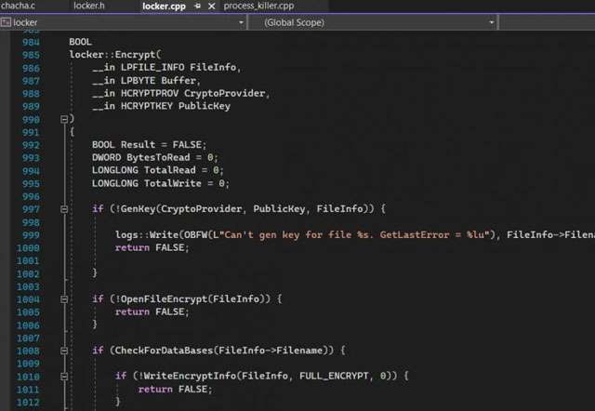Click HCRYPTPROV CryptoProvider parameter
Screen dimensions: 595x411
pyautogui.click(x=192, y=93)
